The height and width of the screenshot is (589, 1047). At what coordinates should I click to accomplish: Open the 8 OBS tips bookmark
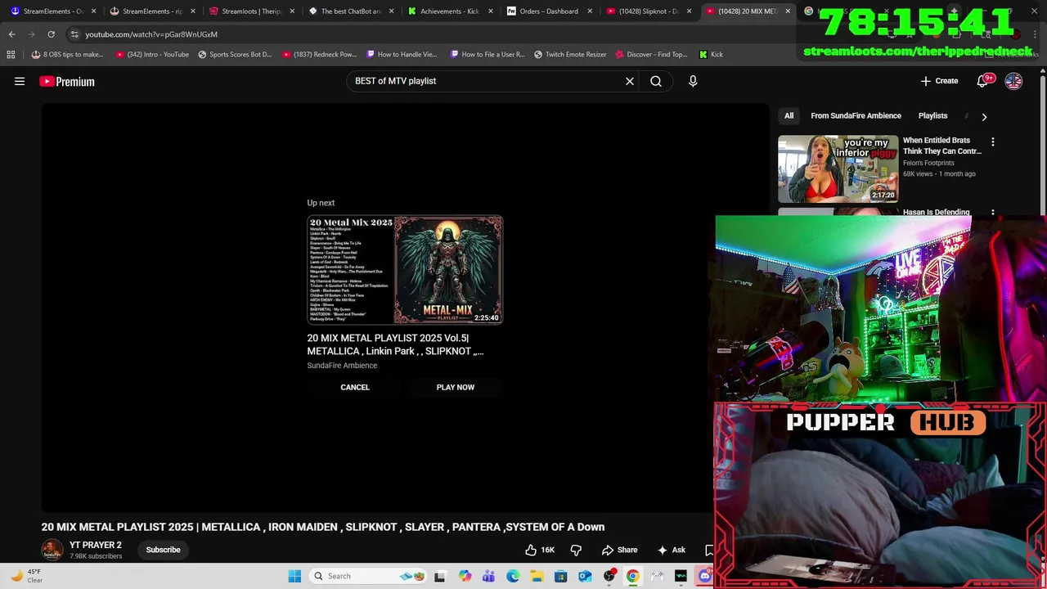[x=67, y=54]
